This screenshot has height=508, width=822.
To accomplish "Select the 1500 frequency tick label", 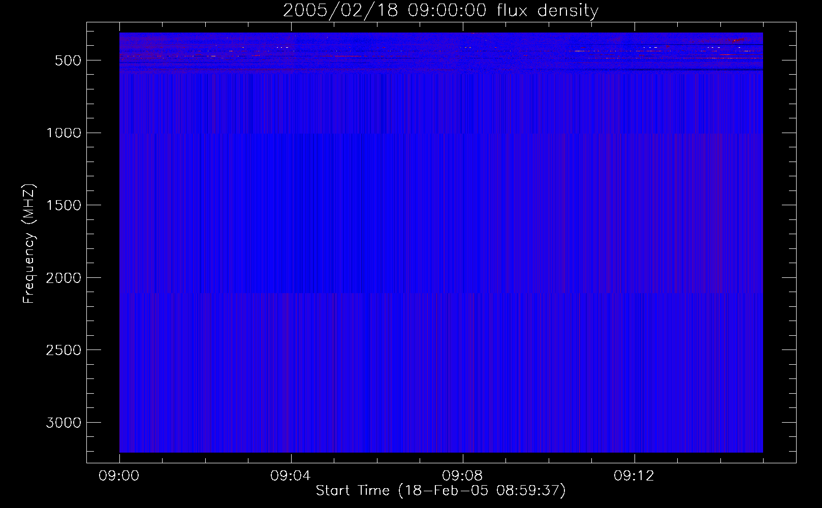I will point(64,206).
